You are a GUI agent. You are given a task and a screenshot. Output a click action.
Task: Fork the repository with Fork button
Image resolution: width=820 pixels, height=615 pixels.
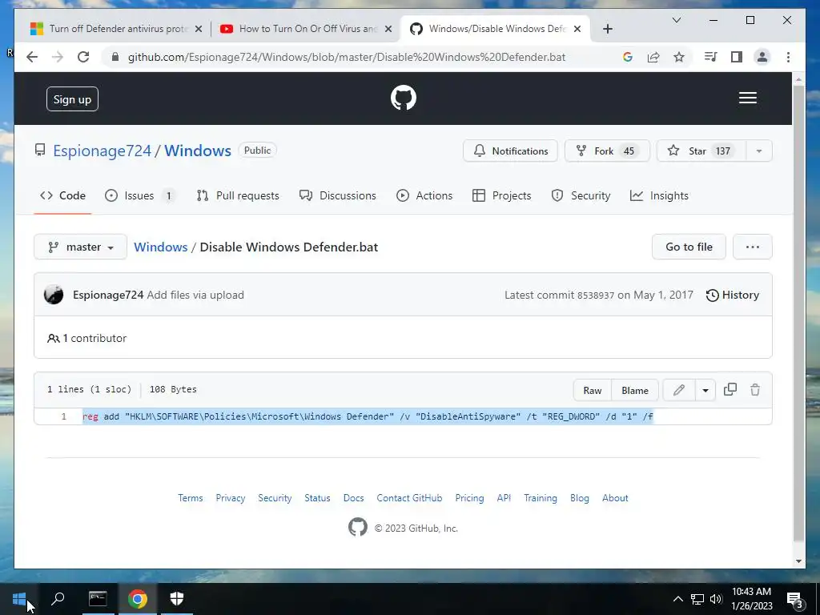click(x=607, y=151)
